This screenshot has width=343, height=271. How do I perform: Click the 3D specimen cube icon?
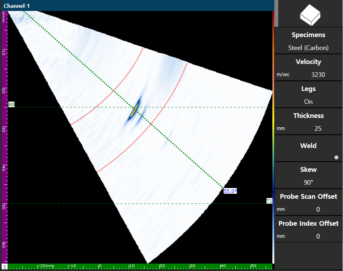[x=310, y=15]
